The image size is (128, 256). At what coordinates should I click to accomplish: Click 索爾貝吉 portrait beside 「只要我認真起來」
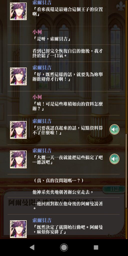tap(18, 130)
